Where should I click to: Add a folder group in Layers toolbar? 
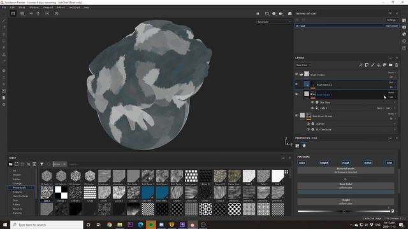(391, 65)
